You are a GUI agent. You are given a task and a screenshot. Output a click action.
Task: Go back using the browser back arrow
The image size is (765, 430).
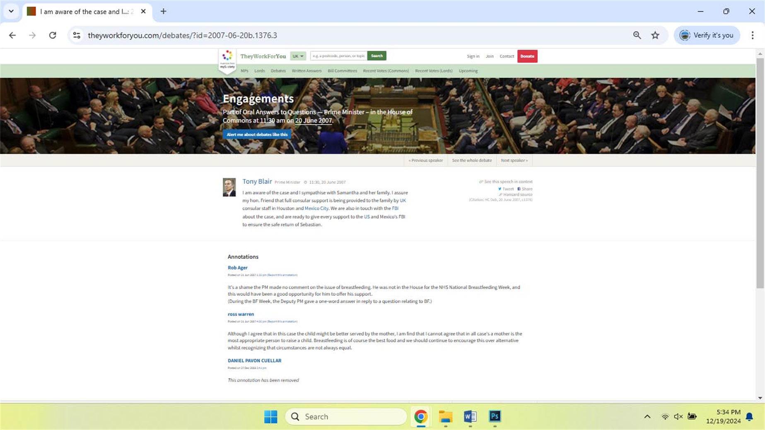[x=12, y=35]
